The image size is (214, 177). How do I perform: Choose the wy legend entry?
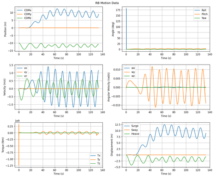point(129,72)
